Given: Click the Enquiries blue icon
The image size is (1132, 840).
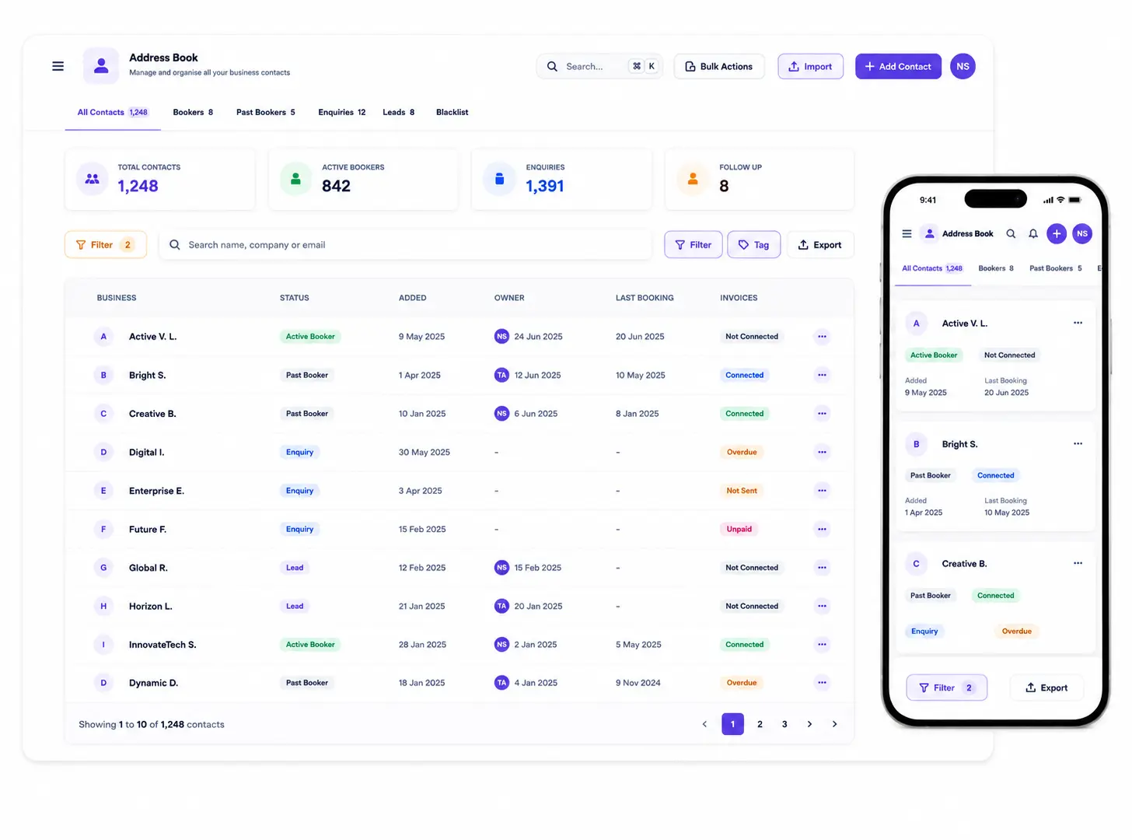Looking at the screenshot, I should (500, 179).
